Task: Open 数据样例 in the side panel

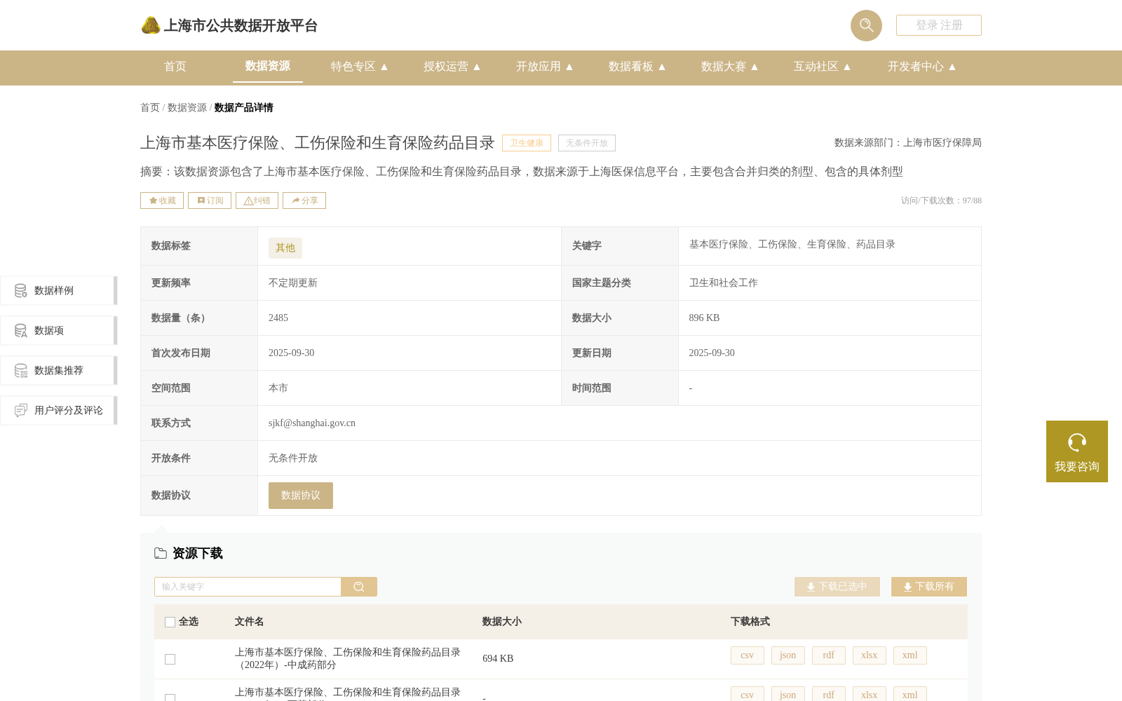Action: click(58, 290)
